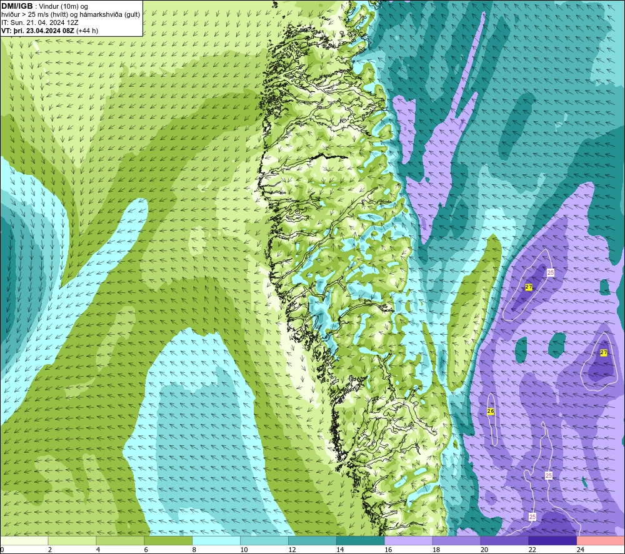Viewport: 625px width, 554px height.
Task: Pick the light cyan 8–10 m/s legend swatch
Action: (x=216, y=541)
